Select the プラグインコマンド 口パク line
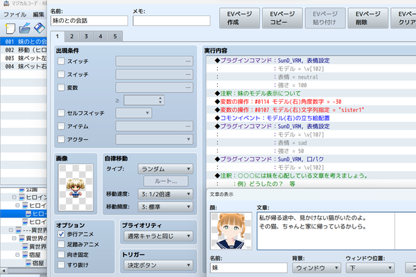Viewport: 416px width, 277px height. click(311, 159)
